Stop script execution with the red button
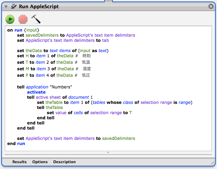This screenshot has height=169, width=217. tap(23, 19)
